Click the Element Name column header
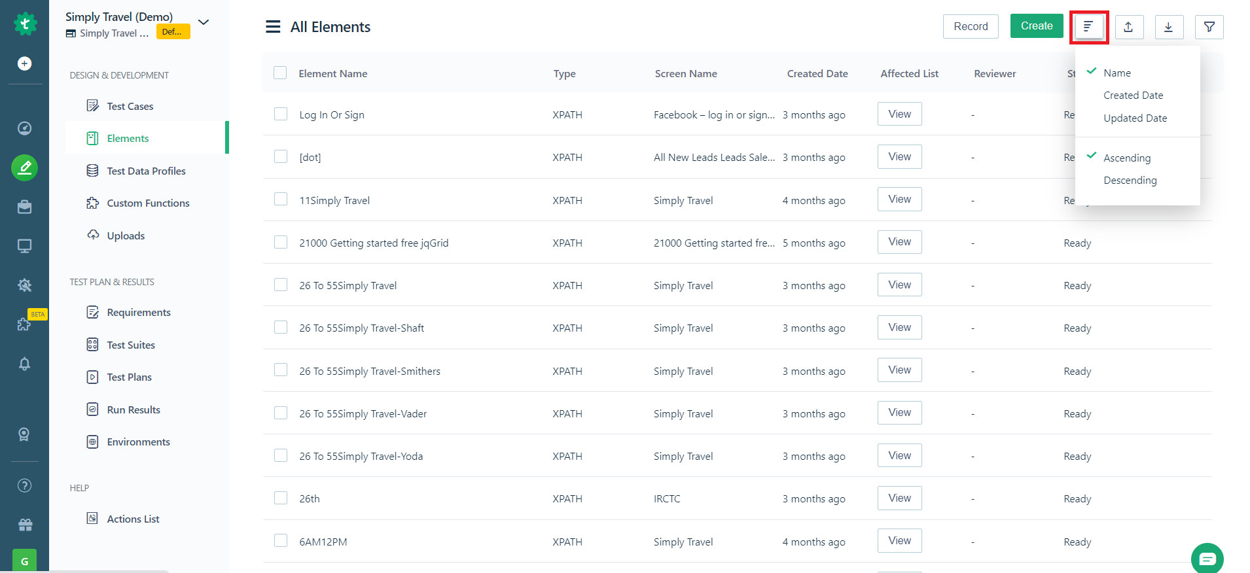This screenshot has height=573, width=1250. pos(332,73)
